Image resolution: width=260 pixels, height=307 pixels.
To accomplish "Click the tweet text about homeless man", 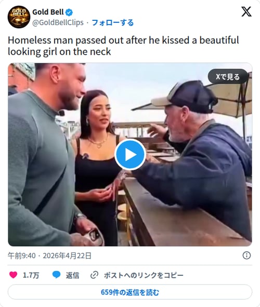I will pos(123,46).
